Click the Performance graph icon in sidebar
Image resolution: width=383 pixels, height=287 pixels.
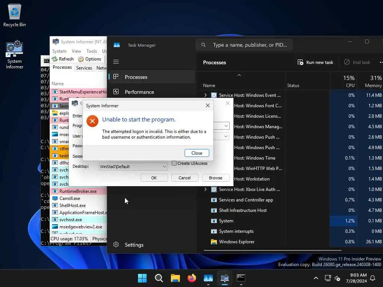[116, 92]
